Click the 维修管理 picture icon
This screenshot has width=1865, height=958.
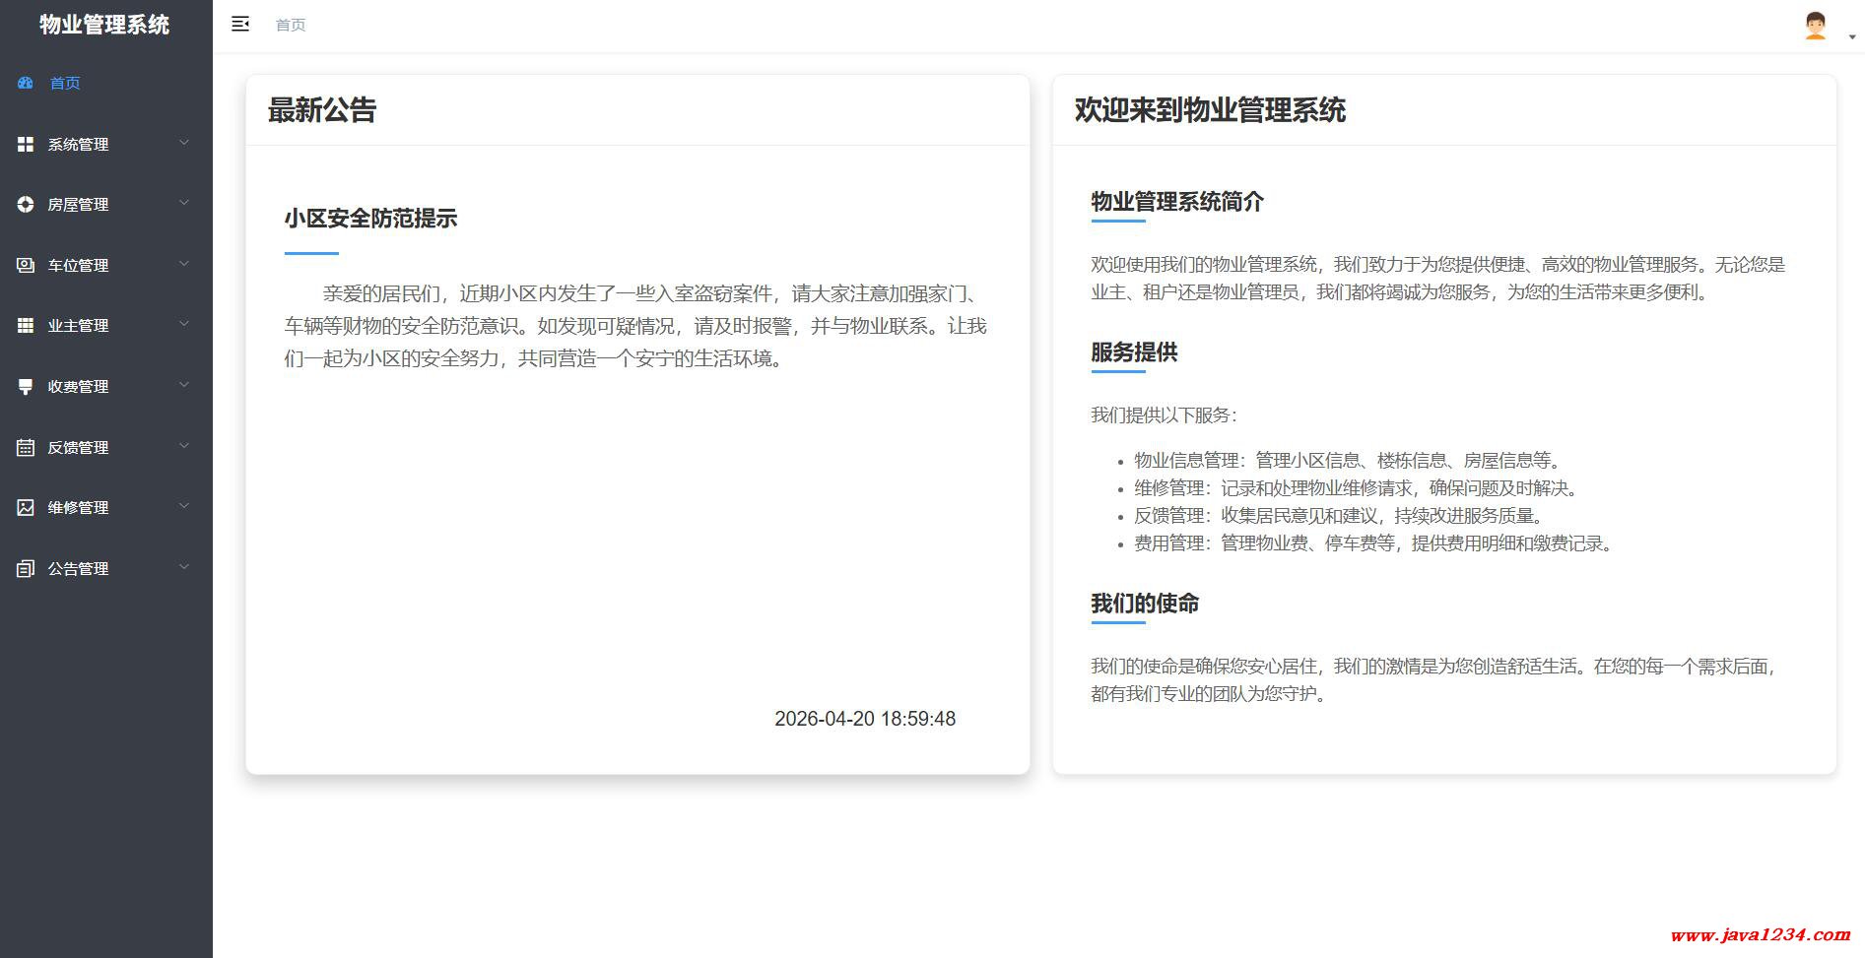26,507
